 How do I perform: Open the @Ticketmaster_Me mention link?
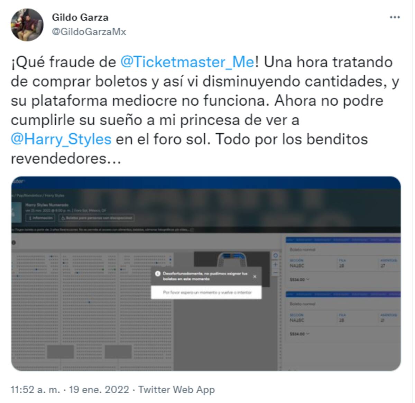point(187,62)
